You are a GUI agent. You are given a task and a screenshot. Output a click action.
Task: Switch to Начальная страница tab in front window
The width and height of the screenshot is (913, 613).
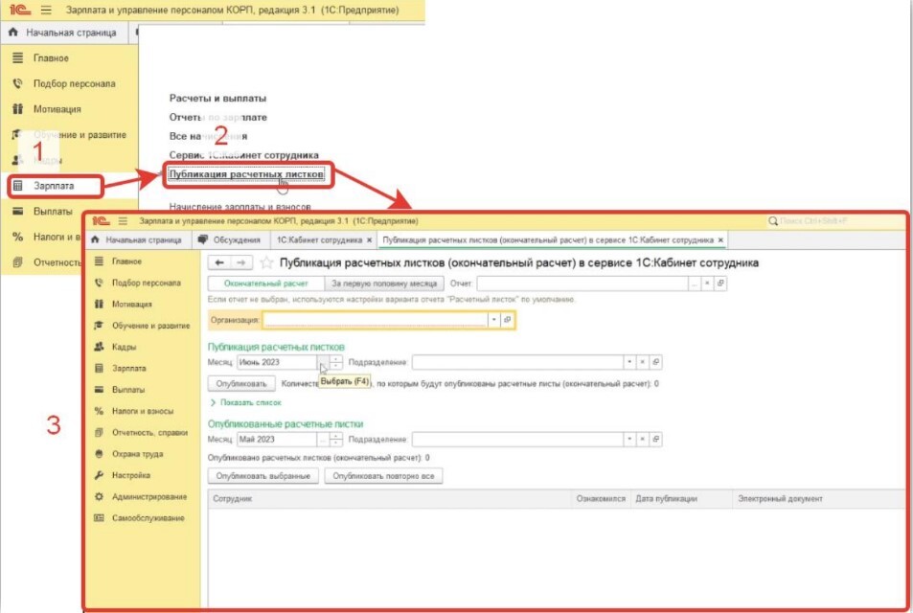[x=137, y=239]
